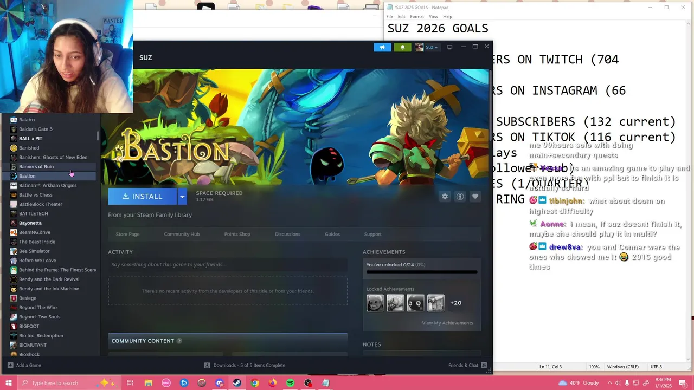Open the Community Content help question mark
Image resolution: width=694 pixels, height=390 pixels.
(179, 341)
